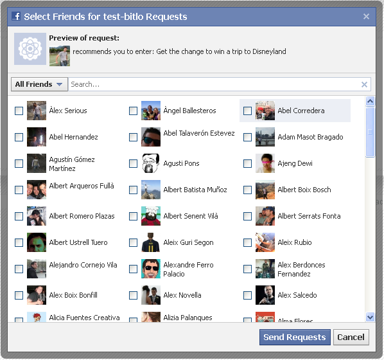Click Aleix Guri Segon jersey photo
This screenshot has width=384, height=360.
151,242
